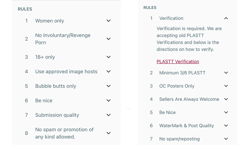Expand the 'No spam/reposting' chevron
This screenshot has height=150, width=249.
point(226,139)
